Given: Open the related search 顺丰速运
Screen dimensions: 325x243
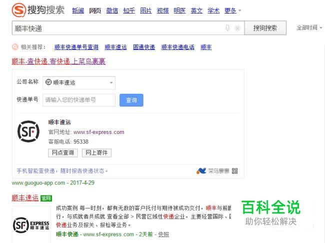Looking at the screenshot, I should (x=115, y=47).
